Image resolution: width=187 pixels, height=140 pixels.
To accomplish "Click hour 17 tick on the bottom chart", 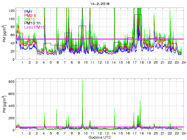I will pos(135,133).
